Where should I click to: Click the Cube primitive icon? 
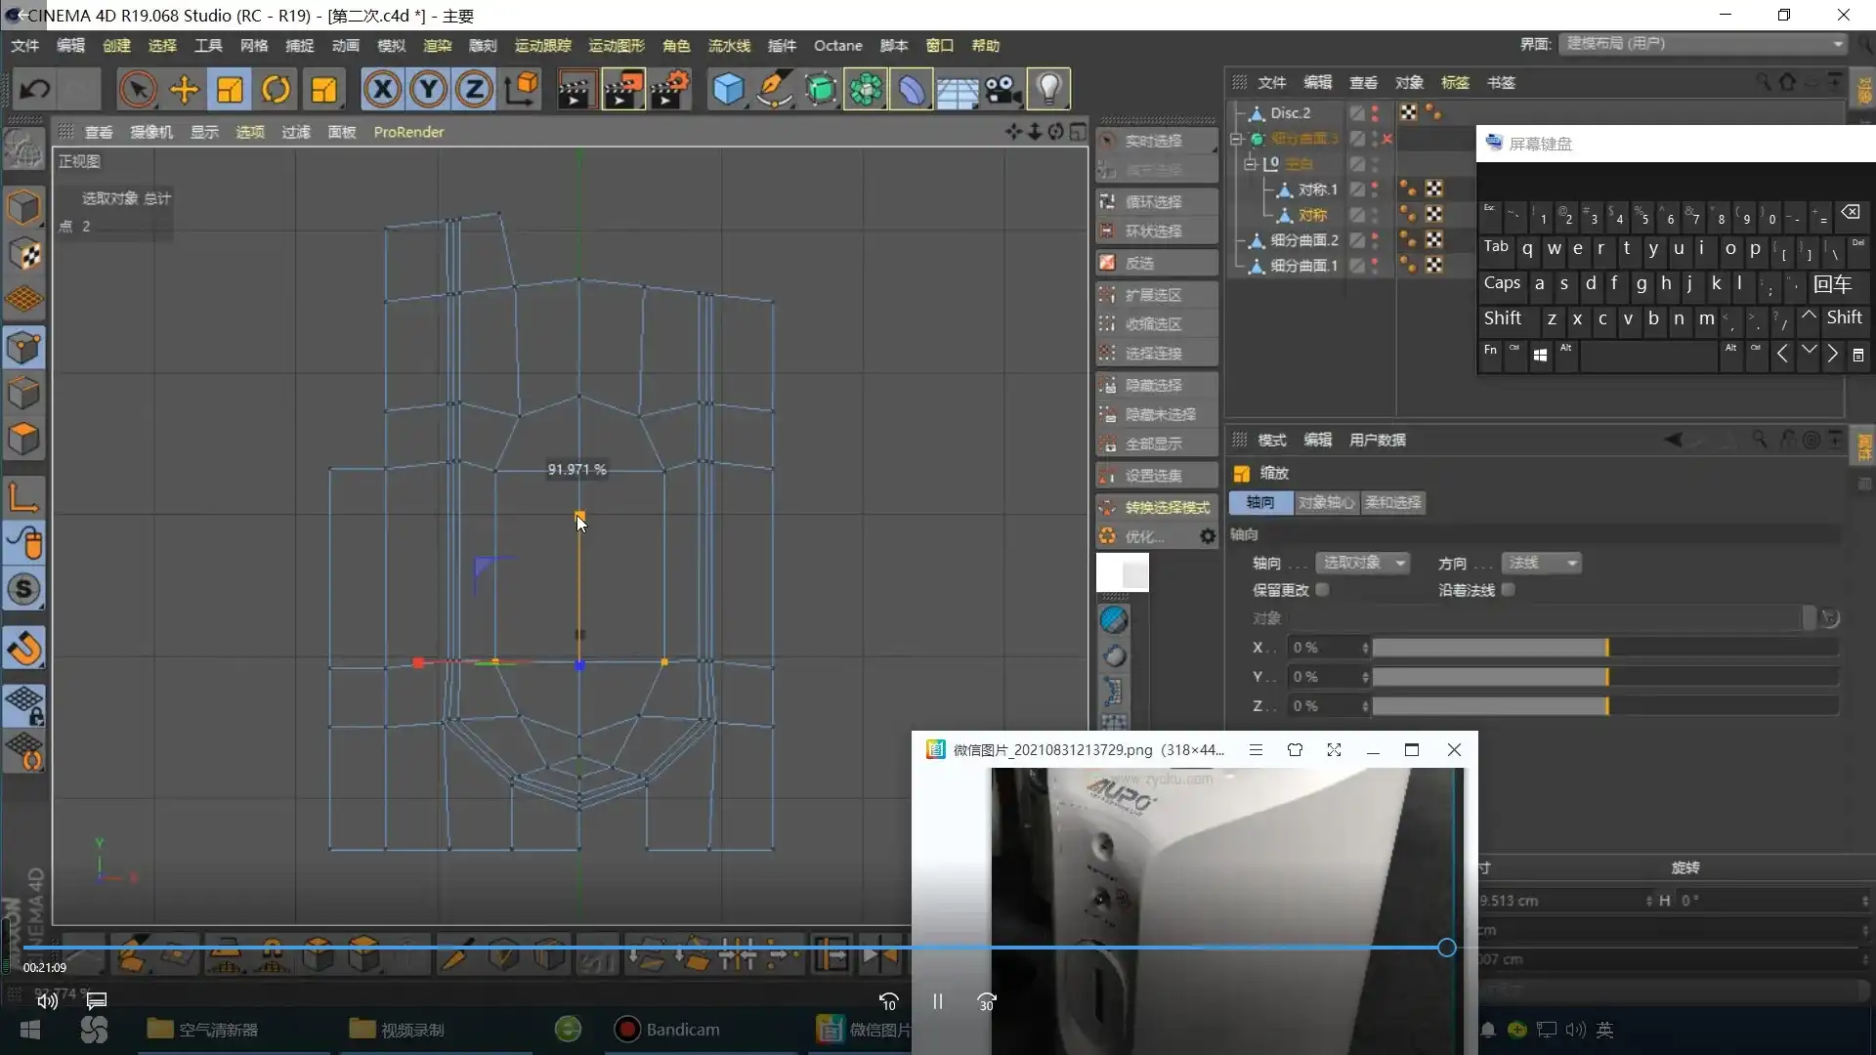point(727,90)
